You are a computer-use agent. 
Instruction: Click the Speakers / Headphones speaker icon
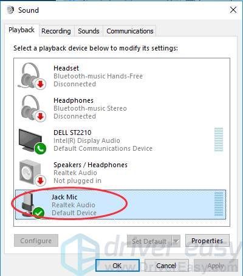(x=32, y=173)
